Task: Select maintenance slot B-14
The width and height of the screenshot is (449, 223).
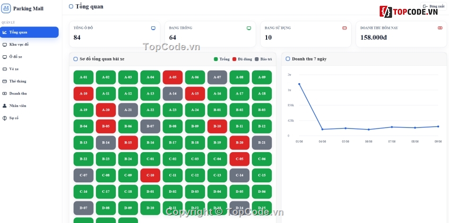Action: pyautogui.click(x=106, y=143)
